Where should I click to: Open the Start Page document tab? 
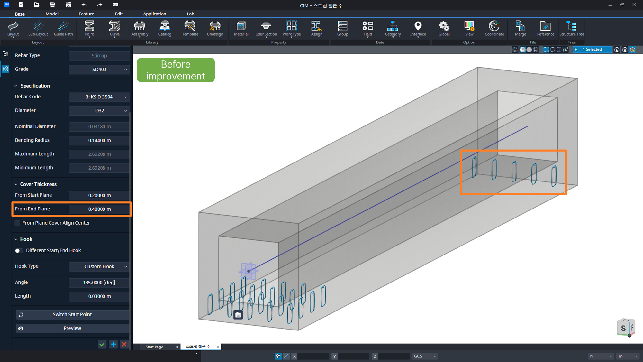pyautogui.click(x=154, y=347)
